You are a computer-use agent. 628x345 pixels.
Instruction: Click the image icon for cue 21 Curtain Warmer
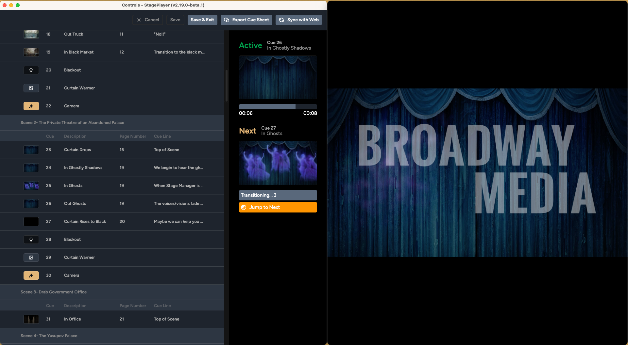[31, 88]
